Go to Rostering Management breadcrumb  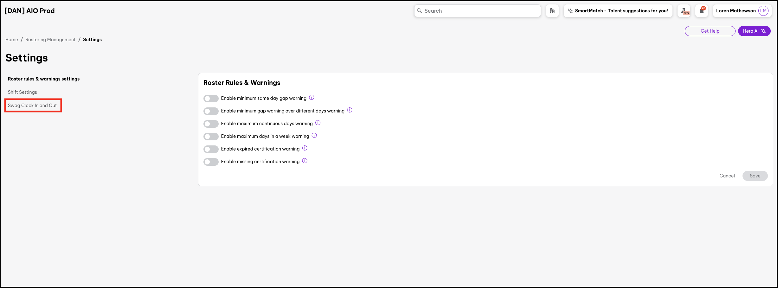pos(50,40)
